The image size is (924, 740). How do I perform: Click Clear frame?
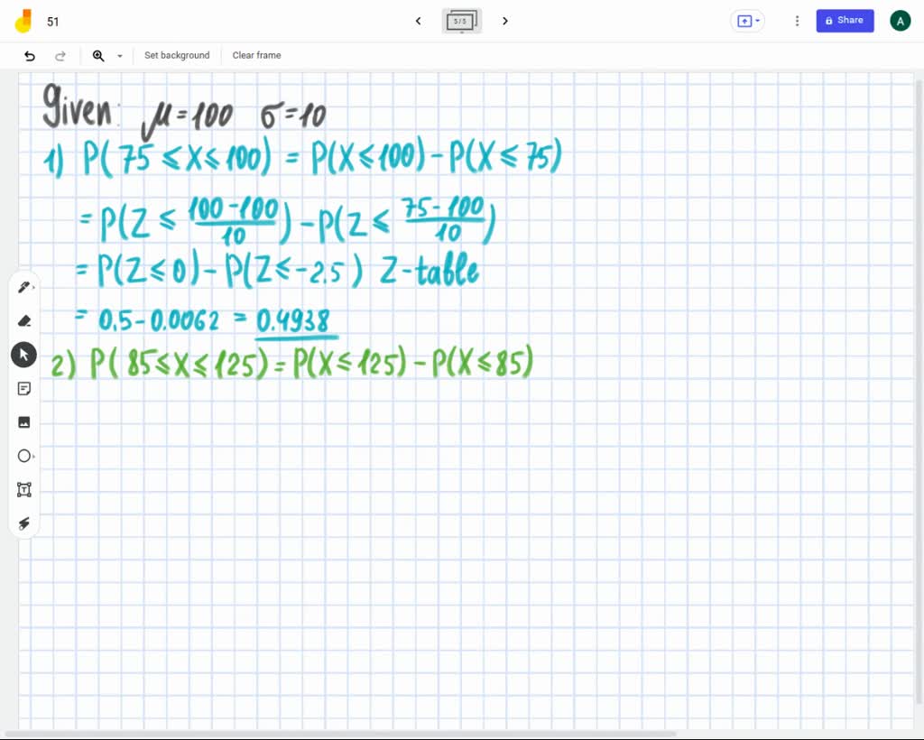coord(256,55)
